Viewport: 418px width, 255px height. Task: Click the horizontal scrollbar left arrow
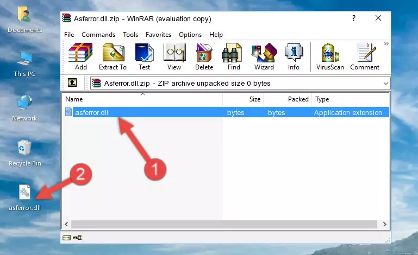pos(67,225)
